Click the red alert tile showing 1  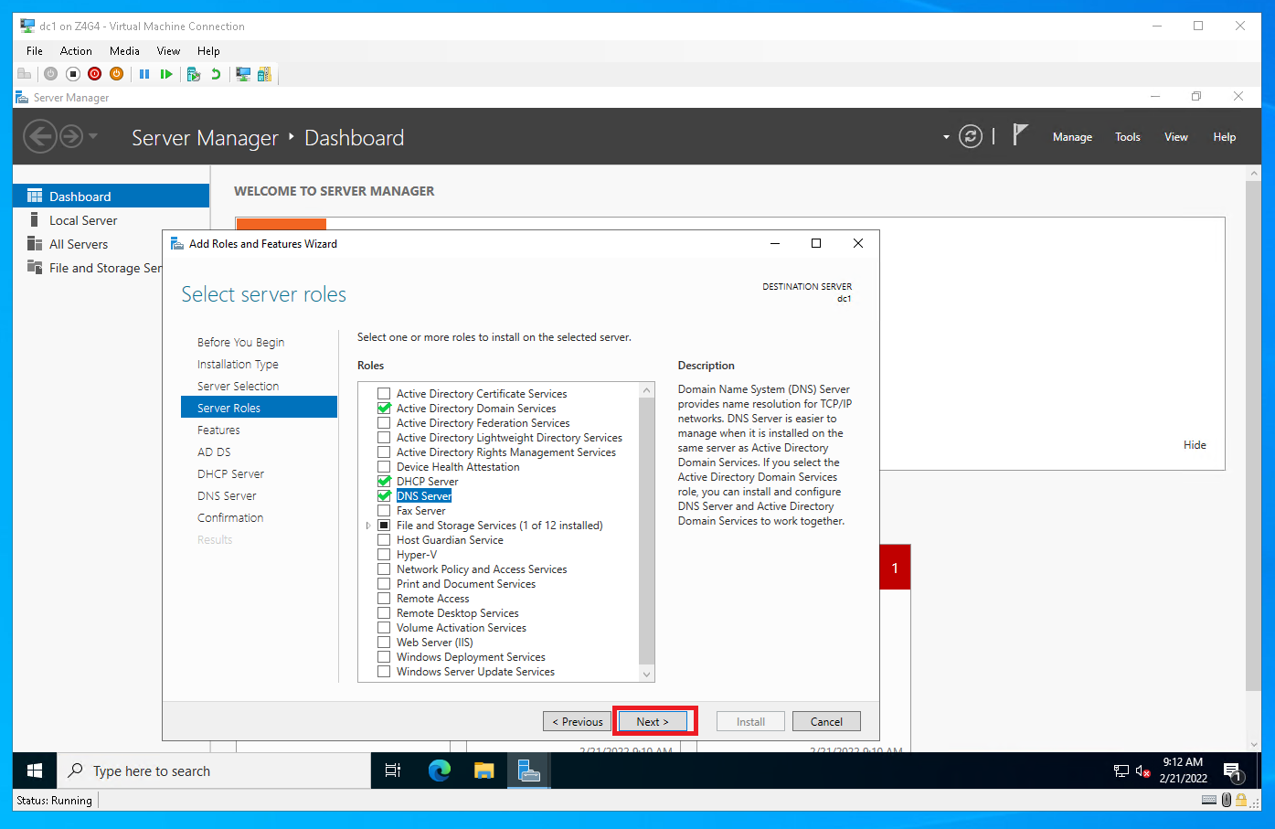click(x=895, y=568)
